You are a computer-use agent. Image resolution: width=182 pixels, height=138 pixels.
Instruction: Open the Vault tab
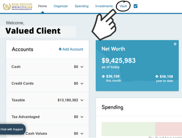pos(123,6)
